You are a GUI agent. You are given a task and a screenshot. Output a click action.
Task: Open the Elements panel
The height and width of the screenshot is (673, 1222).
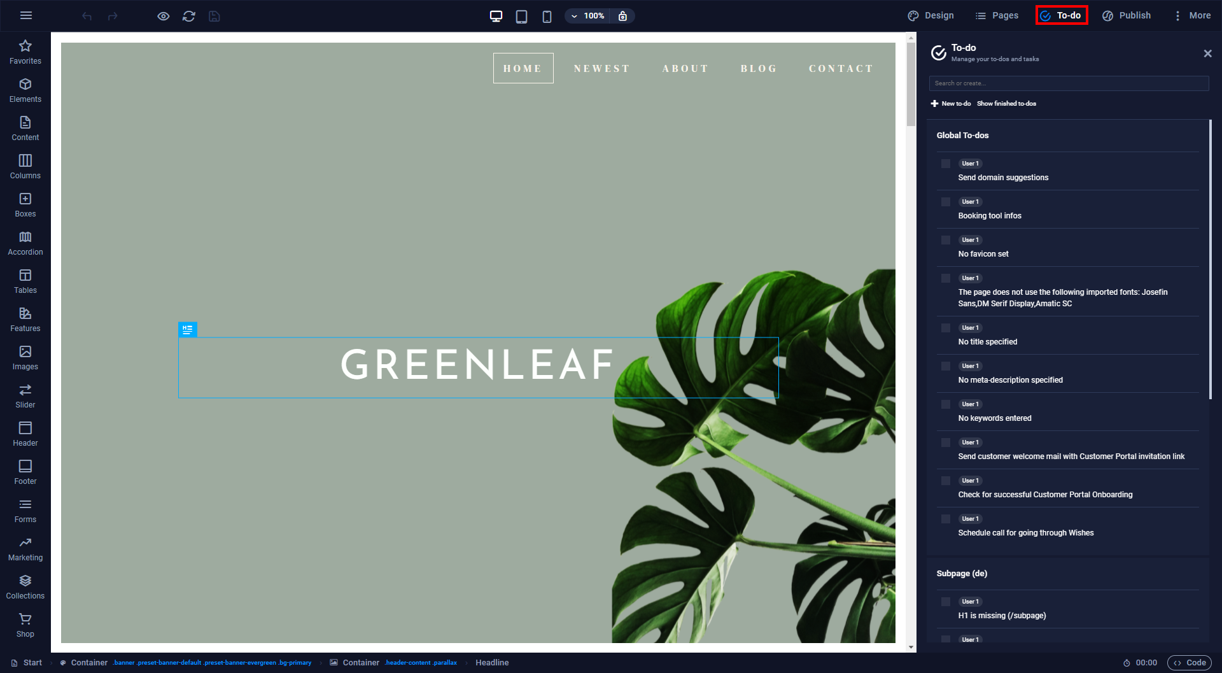[x=25, y=90]
